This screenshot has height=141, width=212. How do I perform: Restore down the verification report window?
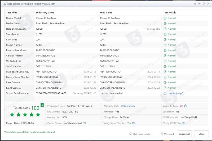pos(204,4)
